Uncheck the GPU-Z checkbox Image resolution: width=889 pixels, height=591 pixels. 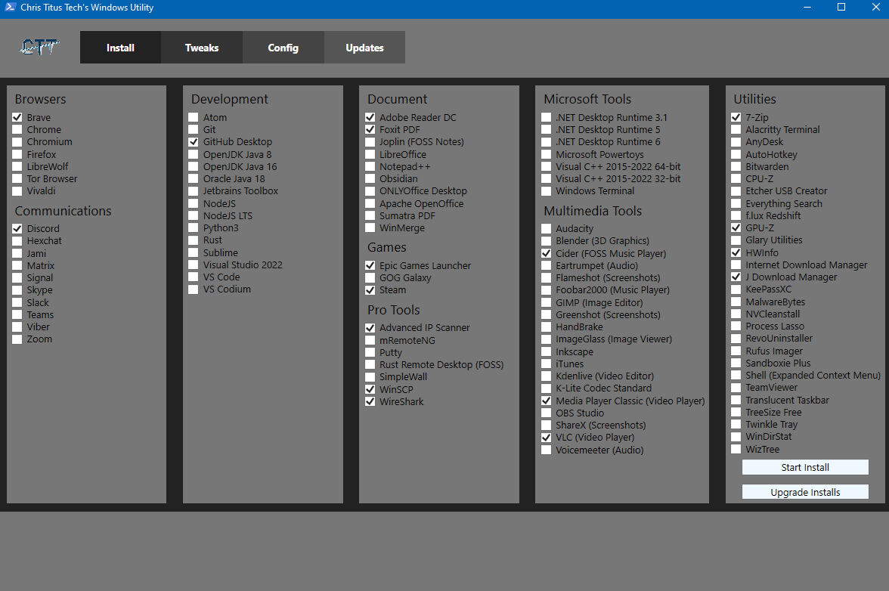(x=736, y=227)
